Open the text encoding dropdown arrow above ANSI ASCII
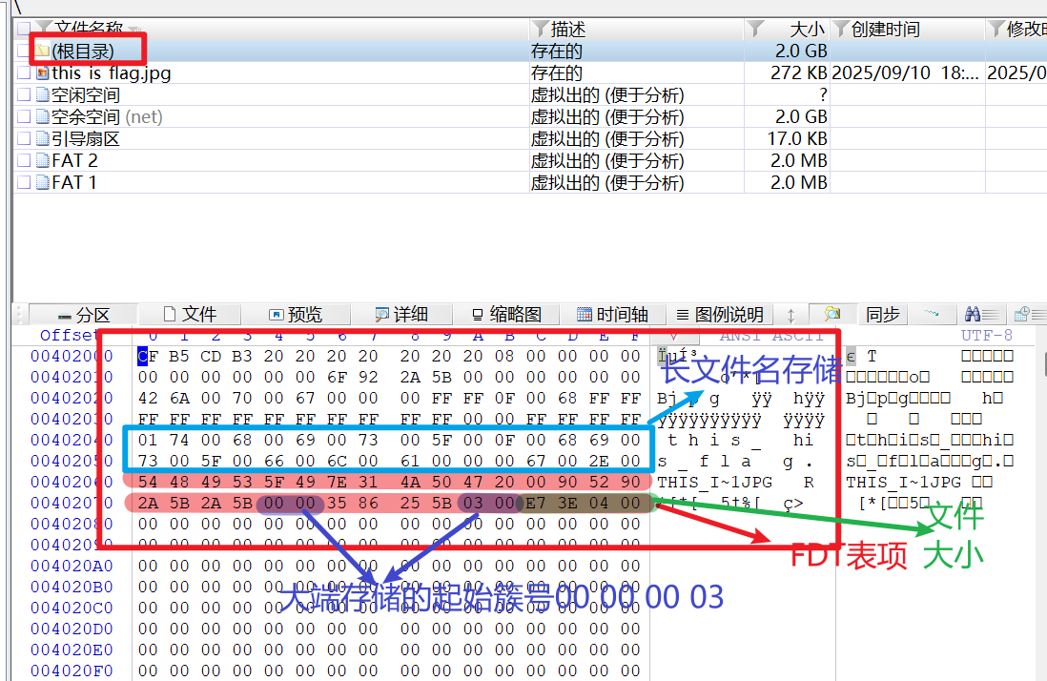The height and width of the screenshot is (681, 1047). (673, 336)
